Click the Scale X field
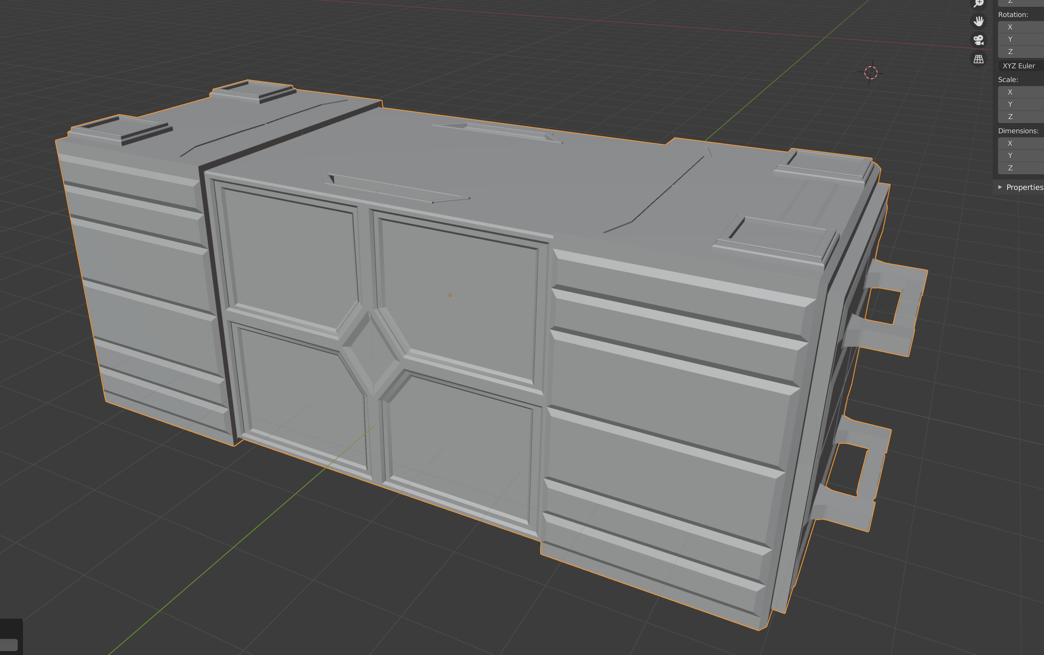 click(1022, 92)
